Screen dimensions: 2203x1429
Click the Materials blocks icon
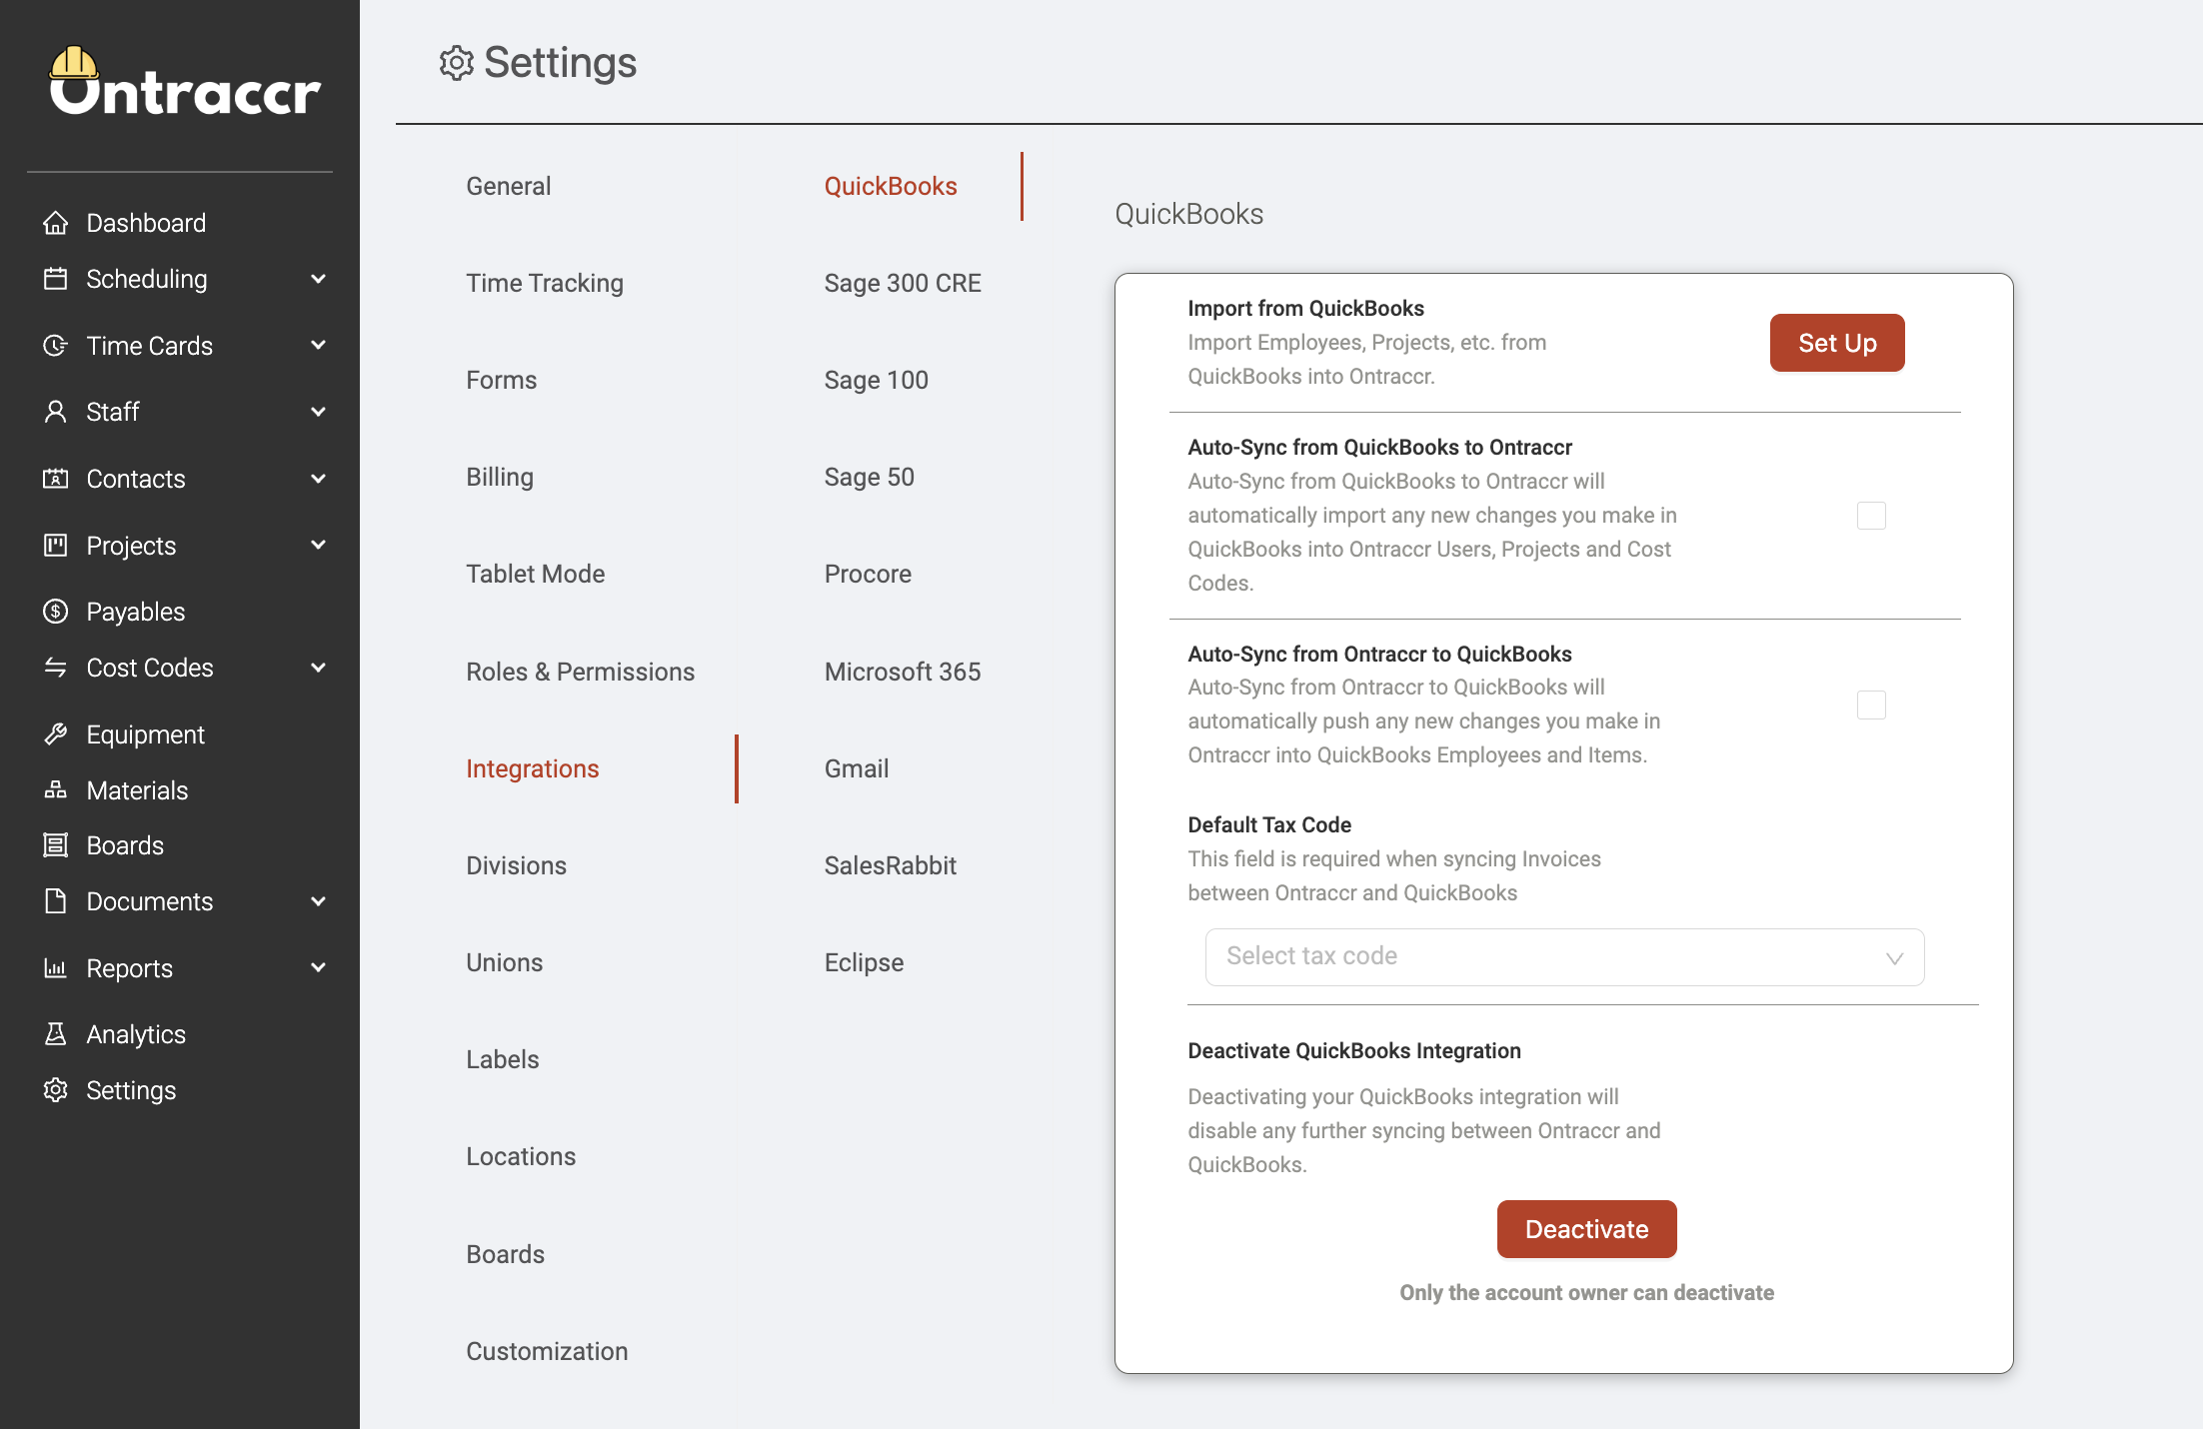pyautogui.click(x=56, y=790)
